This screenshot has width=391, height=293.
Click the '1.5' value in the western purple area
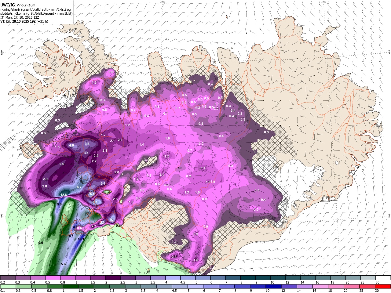coord(57,147)
